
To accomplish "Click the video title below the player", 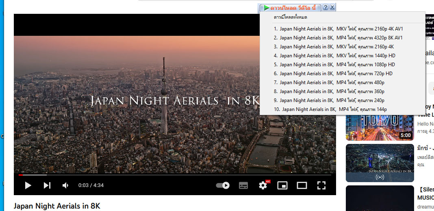I will click(x=57, y=206).
